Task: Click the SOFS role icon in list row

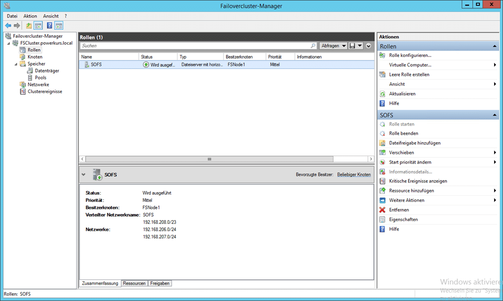Action: 86,65
